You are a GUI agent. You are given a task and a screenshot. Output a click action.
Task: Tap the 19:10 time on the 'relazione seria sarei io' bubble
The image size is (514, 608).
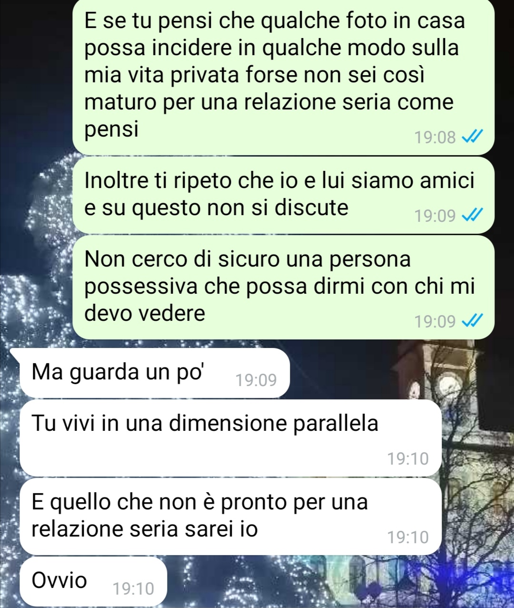pyautogui.click(x=408, y=537)
